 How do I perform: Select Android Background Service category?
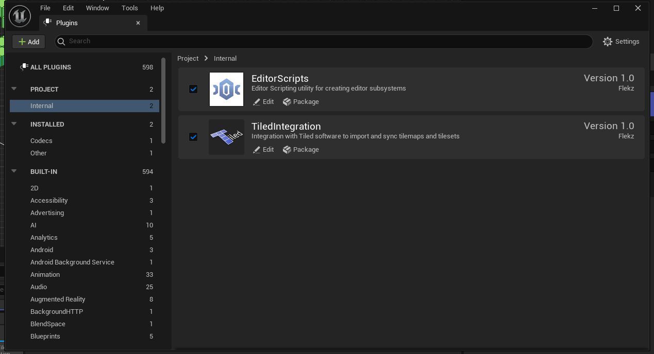pos(85,262)
